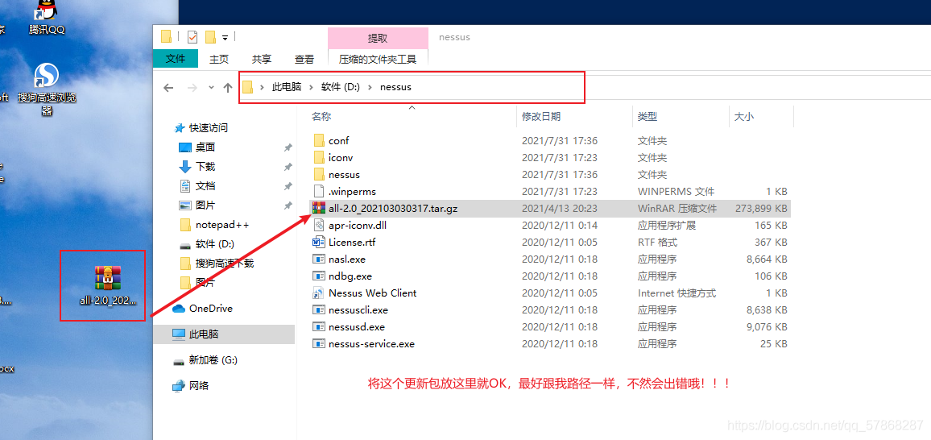
Task: Click the WINPERMS 文件 type cell
Action: [x=675, y=192]
